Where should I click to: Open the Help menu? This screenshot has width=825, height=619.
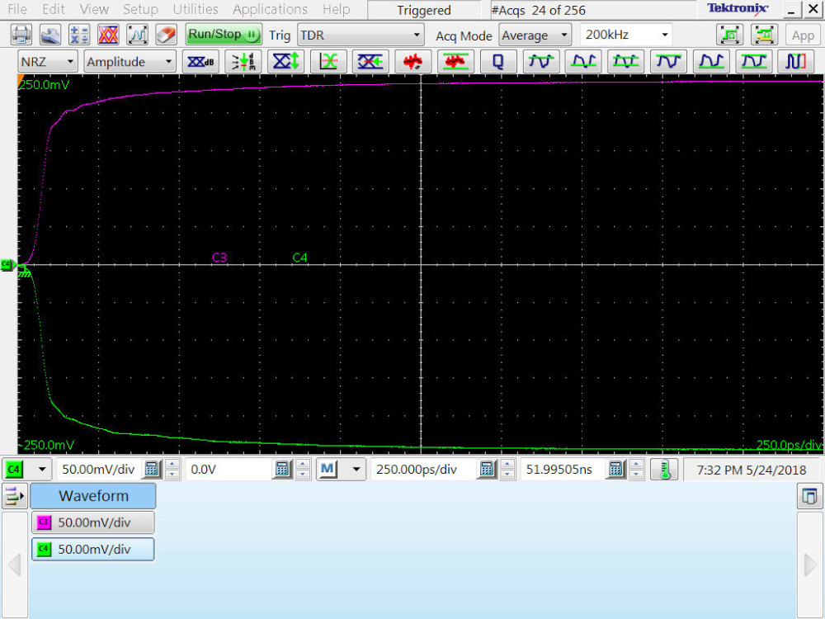[337, 9]
